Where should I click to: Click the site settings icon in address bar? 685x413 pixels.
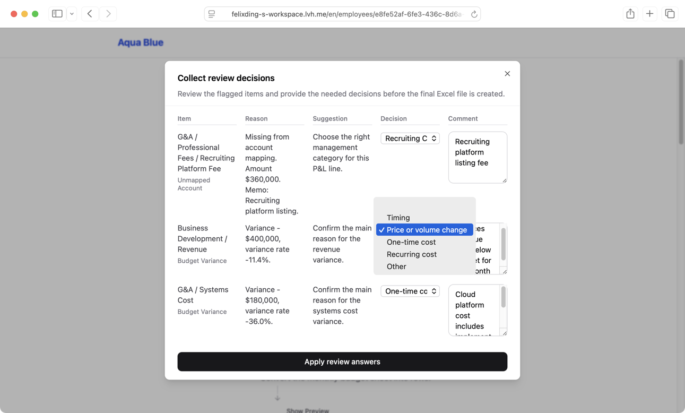tap(212, 14)
